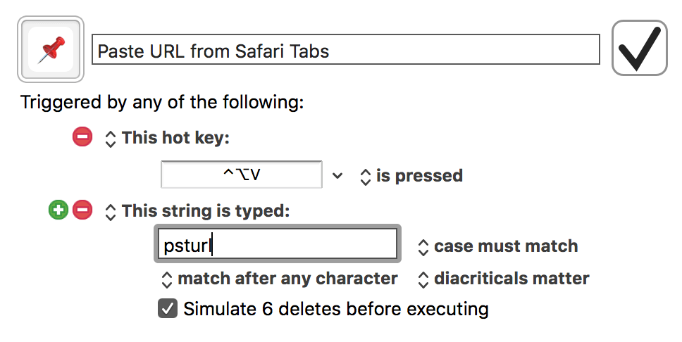Toggle the large checkmark to disable macro

[x=639, y=48]
